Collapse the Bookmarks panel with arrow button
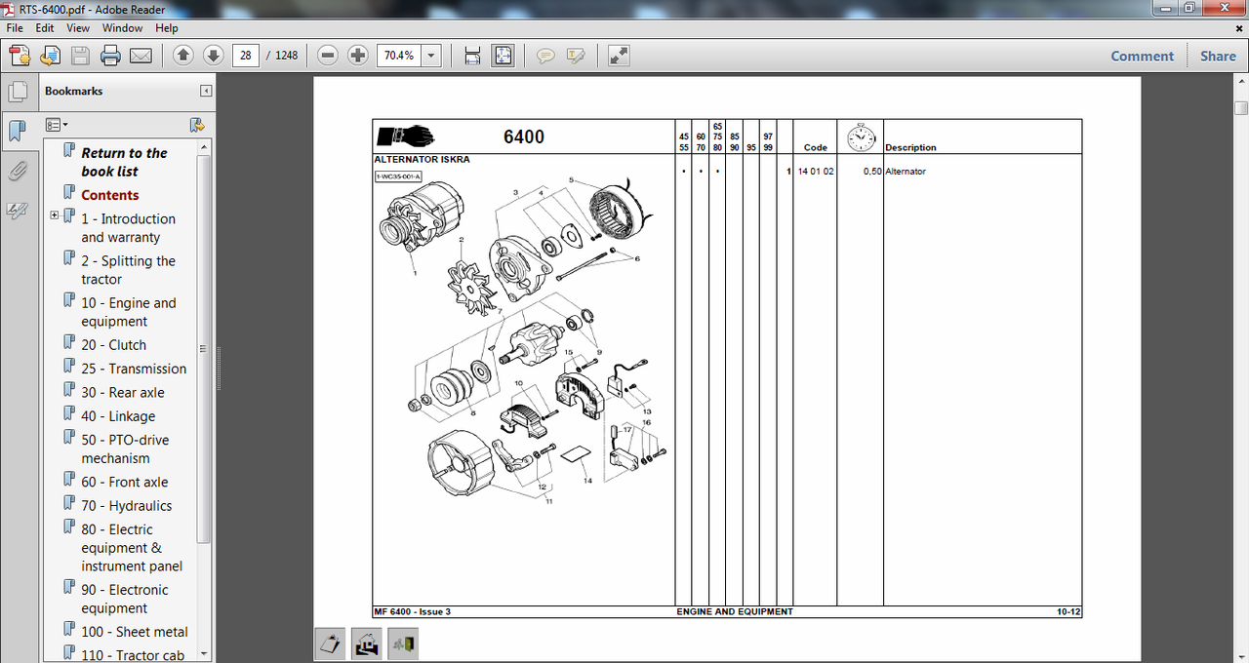The height and width of the screenshot is (663, 1249). click(206, 91)
